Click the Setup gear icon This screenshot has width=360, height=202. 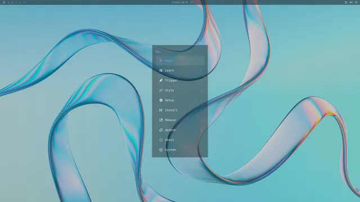[161, 100]
